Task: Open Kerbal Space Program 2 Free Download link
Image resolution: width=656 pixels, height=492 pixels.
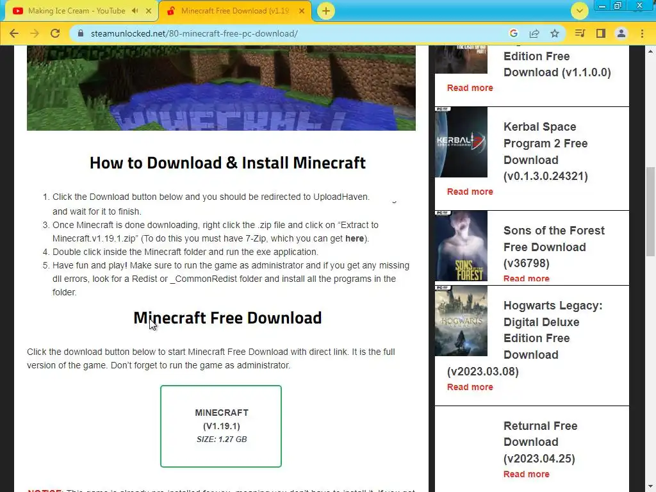Action: [x=546, y=151]
